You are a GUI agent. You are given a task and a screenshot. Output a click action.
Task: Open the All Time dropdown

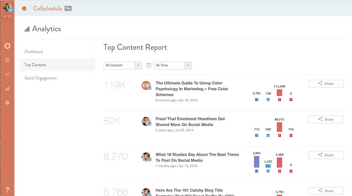(x=172, y=66)
